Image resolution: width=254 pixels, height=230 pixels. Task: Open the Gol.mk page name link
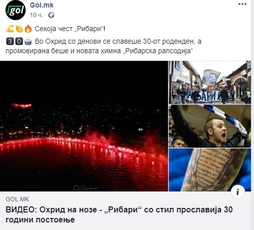point(42,5)
